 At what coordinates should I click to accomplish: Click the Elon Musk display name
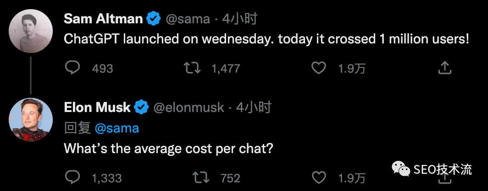pos(97,107)
